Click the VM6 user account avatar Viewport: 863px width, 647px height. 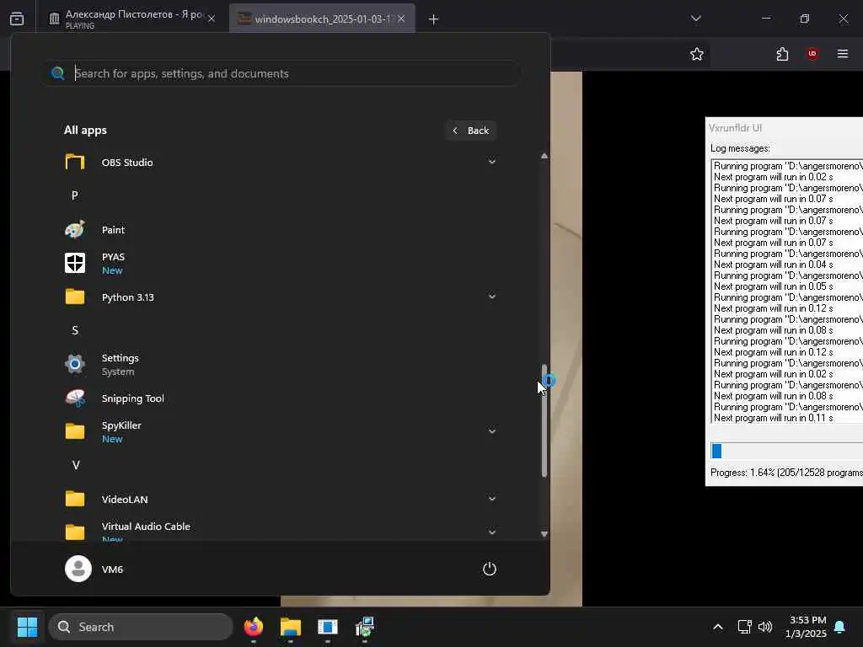[78, 569]
